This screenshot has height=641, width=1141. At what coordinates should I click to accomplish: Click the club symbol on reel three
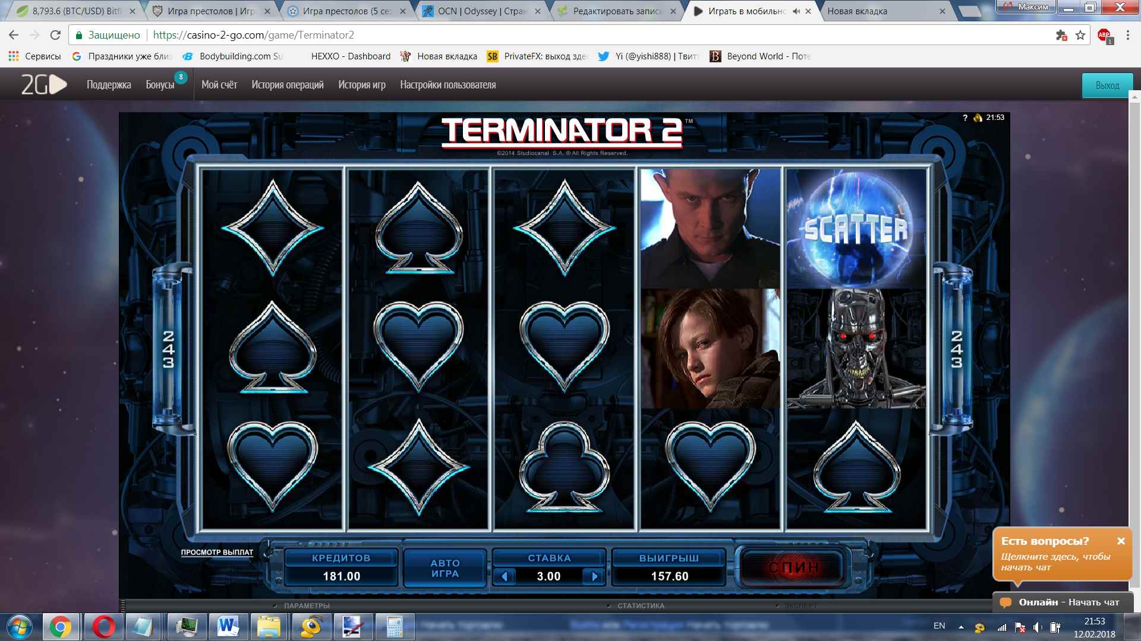point(565,467)
